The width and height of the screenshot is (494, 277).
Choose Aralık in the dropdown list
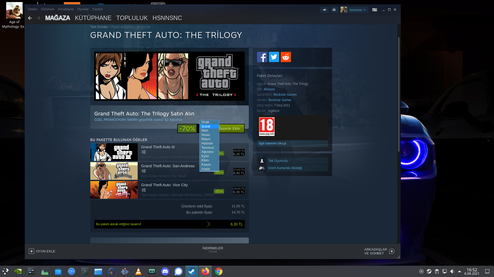click(x=206, y=169)
